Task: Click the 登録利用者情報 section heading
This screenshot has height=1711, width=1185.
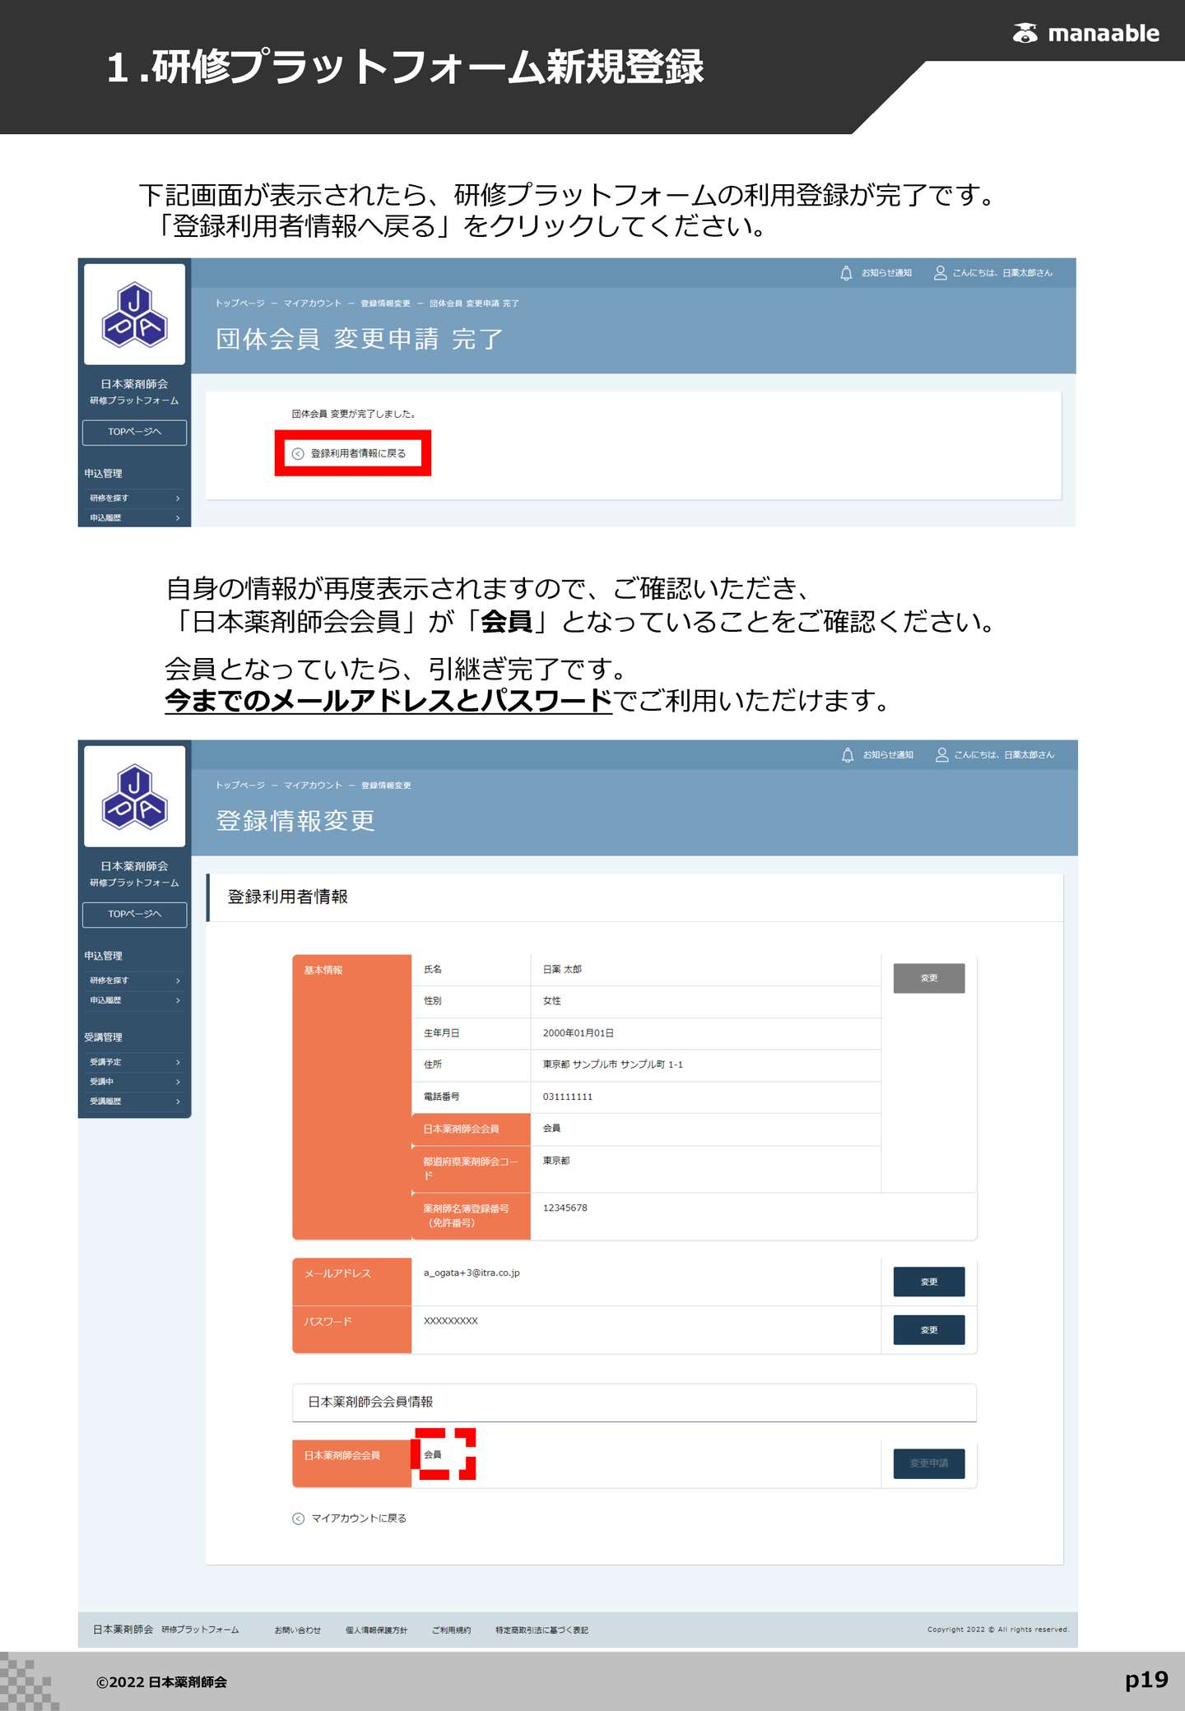Action: point(287,897)
